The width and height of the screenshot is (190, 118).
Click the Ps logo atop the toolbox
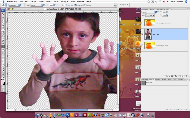point(3,11)
